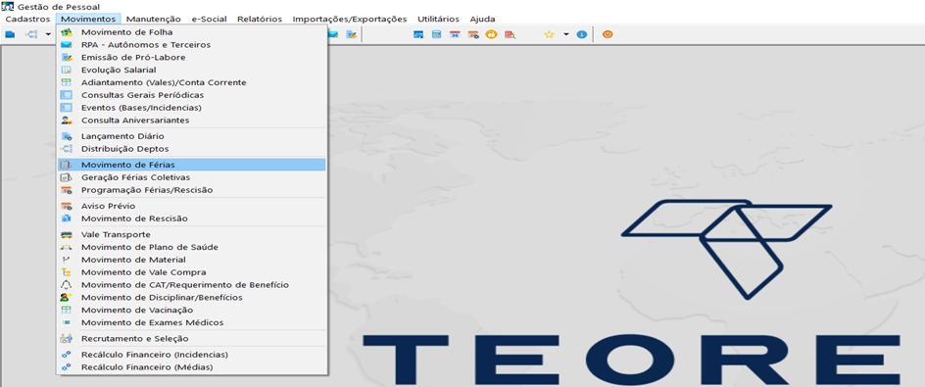Open the Utilitários menu
The image size is (925, 387).
click(438, 19)
